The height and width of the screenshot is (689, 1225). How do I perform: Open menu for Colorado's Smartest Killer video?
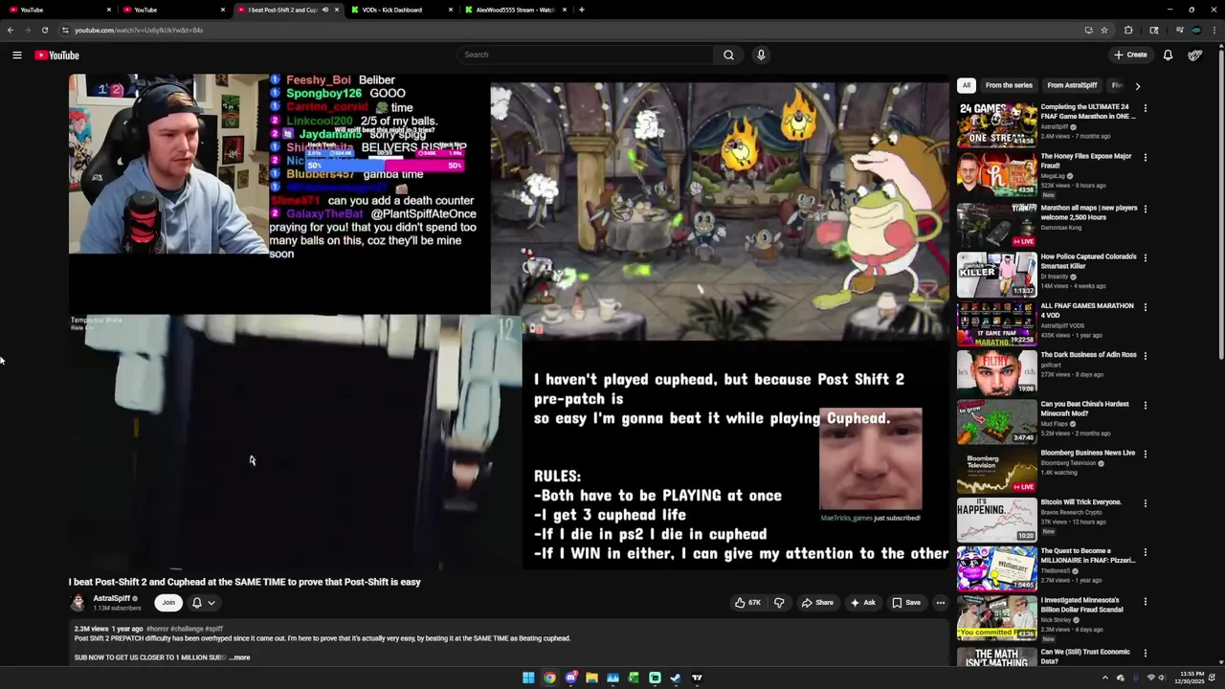pos(1145,257)
